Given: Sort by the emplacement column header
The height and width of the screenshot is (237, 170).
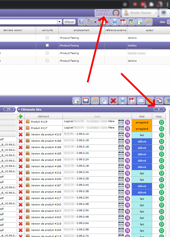Looking at the screenshot, I should click(x=81, y=30).
